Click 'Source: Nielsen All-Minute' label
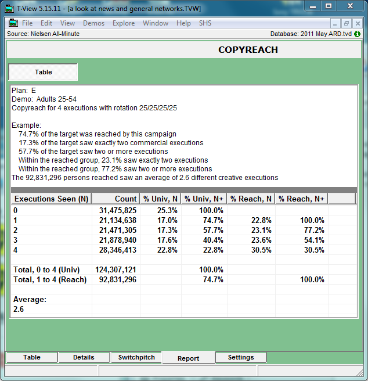The image size is (368, 381). [x=43, y=34]
